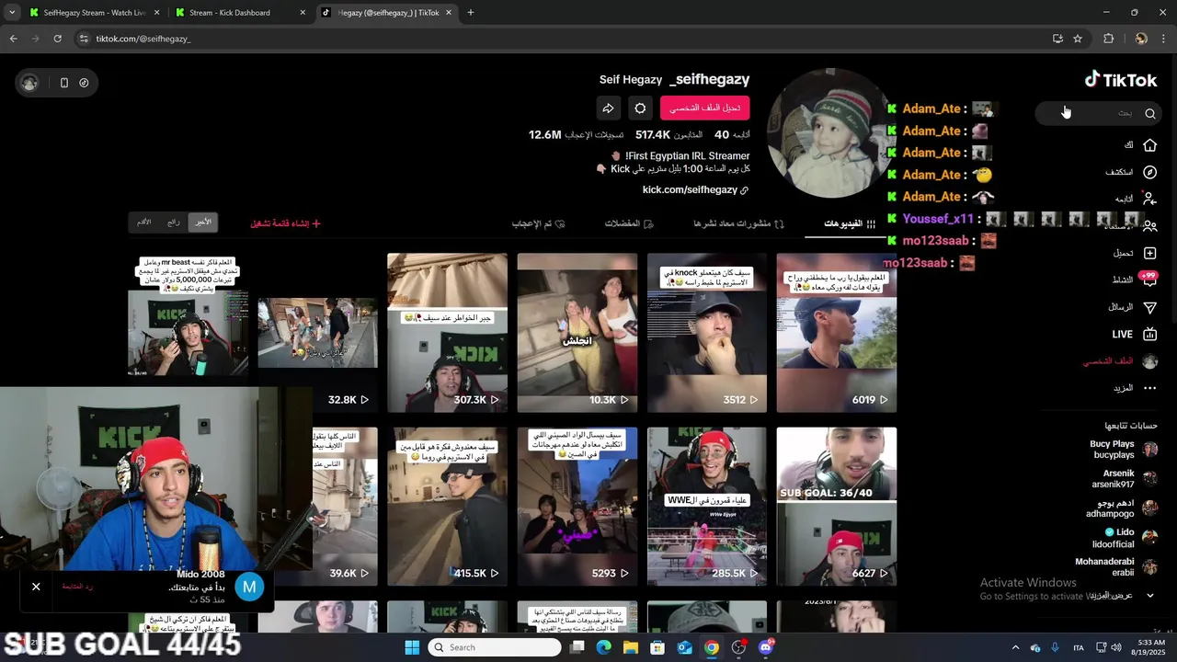Open profile settings gear icon
Screen dimensions: 1177x662
click(x=640, y=108)
